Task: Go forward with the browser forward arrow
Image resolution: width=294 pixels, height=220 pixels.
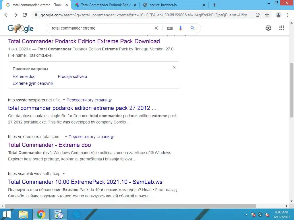Action: [x=16, y=15]
